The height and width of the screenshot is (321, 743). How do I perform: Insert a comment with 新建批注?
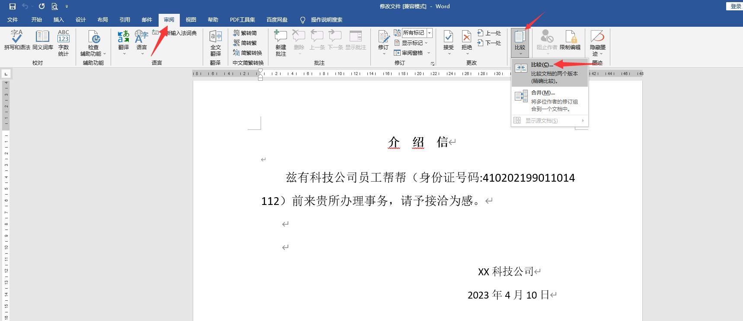(x=281, y=43)
